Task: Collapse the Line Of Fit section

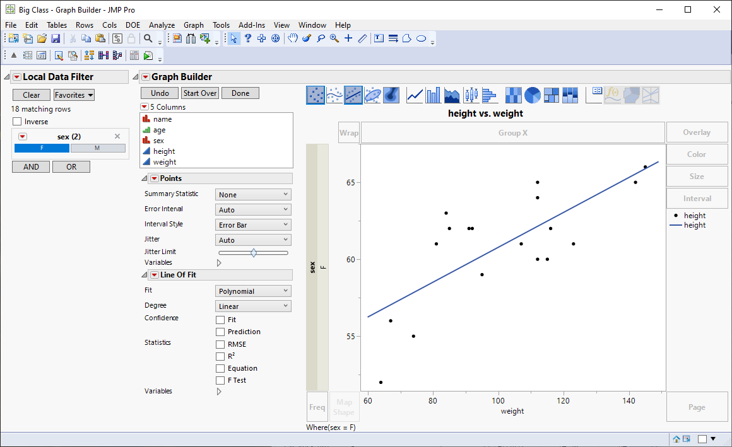Action: (144, 275)
